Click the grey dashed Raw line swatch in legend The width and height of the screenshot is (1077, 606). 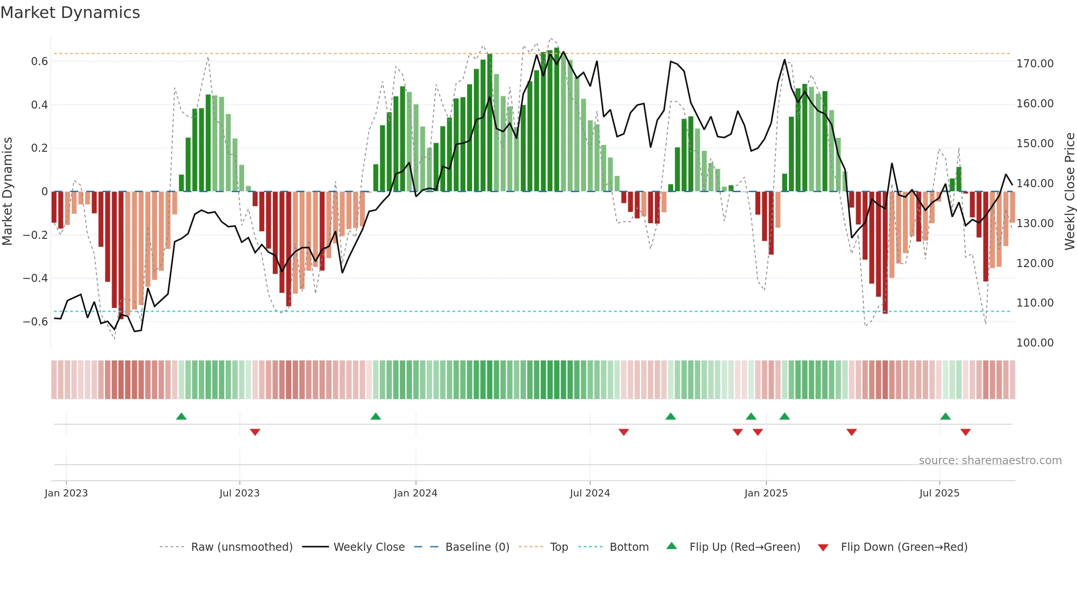pos(172,547)
